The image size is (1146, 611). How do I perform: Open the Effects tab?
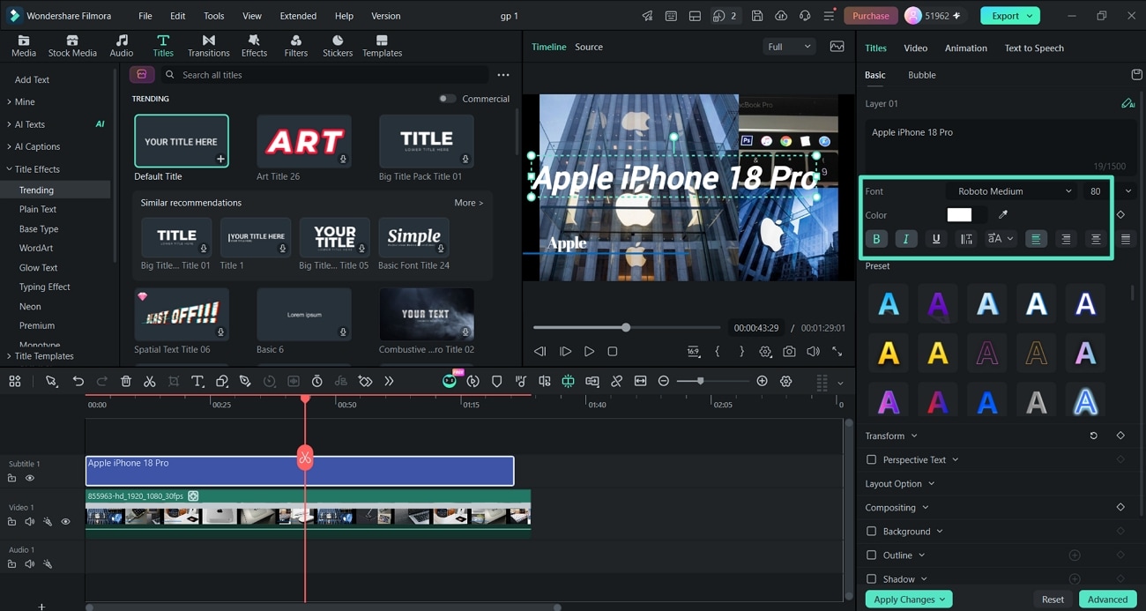pyautogui.click(x=254, y=46)
